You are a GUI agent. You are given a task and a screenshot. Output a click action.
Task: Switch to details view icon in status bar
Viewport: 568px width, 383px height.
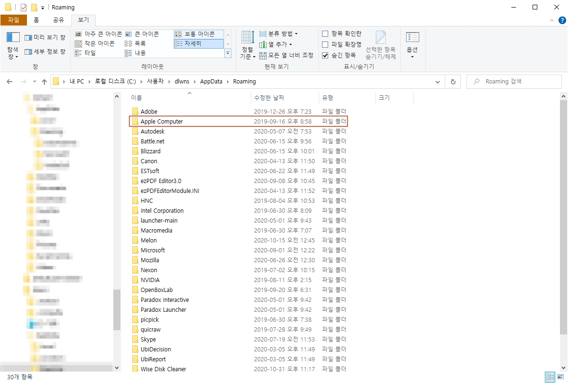point(551,377)
